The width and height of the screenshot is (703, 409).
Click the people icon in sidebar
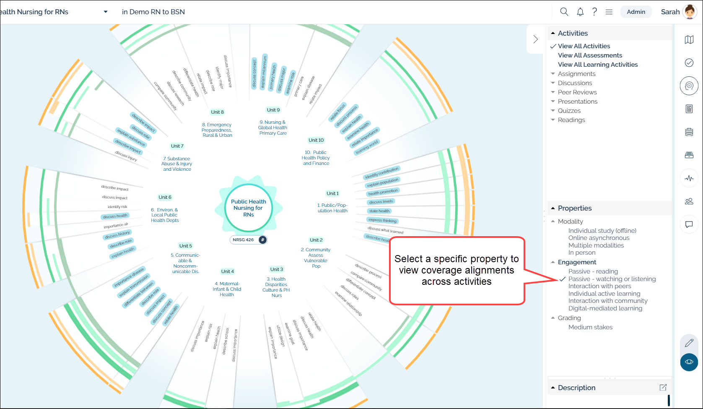[689, 201]
